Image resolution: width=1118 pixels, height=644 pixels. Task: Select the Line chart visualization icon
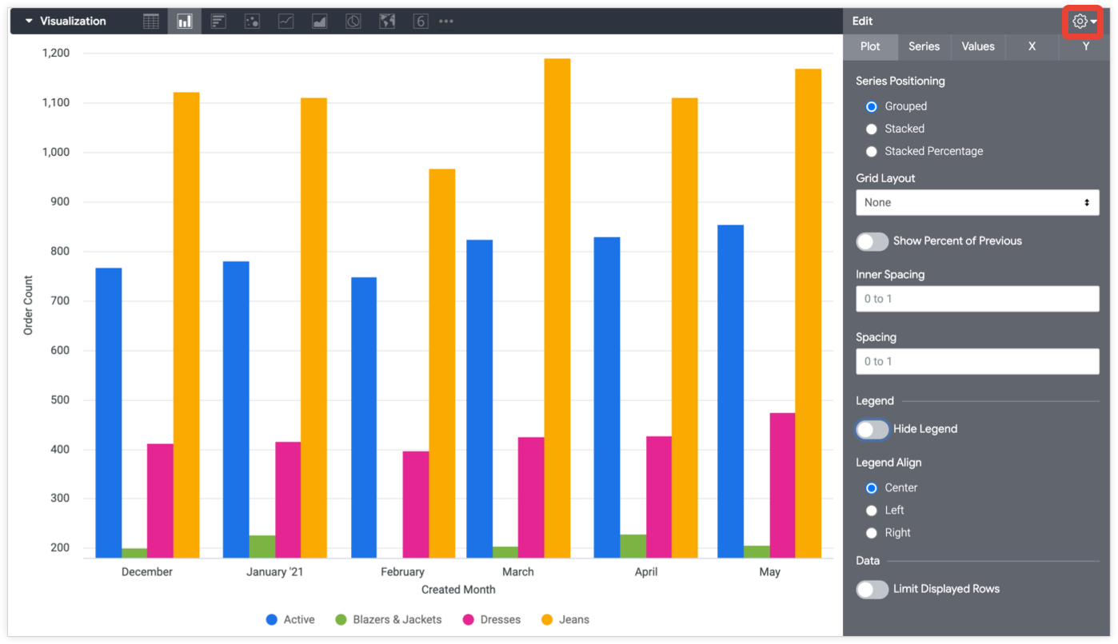285,21
